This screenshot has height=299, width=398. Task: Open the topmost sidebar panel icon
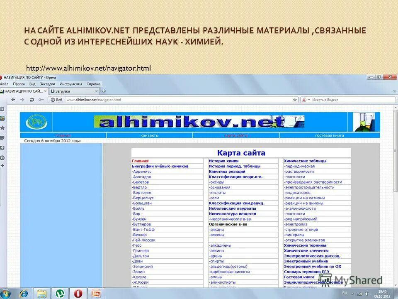pyautogui.click(x=2, y=109)
